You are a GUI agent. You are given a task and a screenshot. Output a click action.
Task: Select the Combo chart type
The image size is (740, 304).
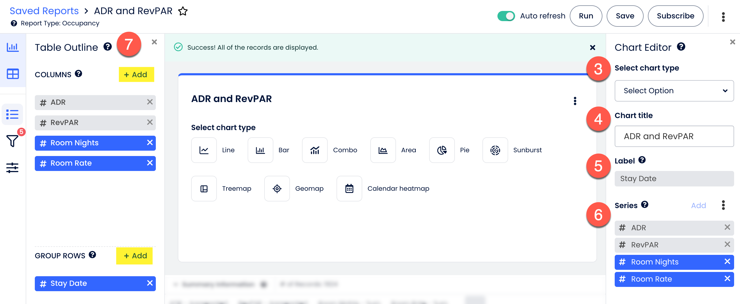point(315,150)
